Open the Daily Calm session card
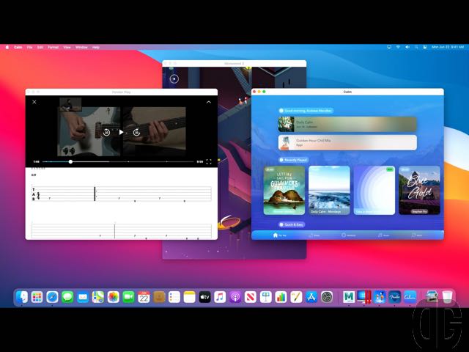 tap(347, 124)
